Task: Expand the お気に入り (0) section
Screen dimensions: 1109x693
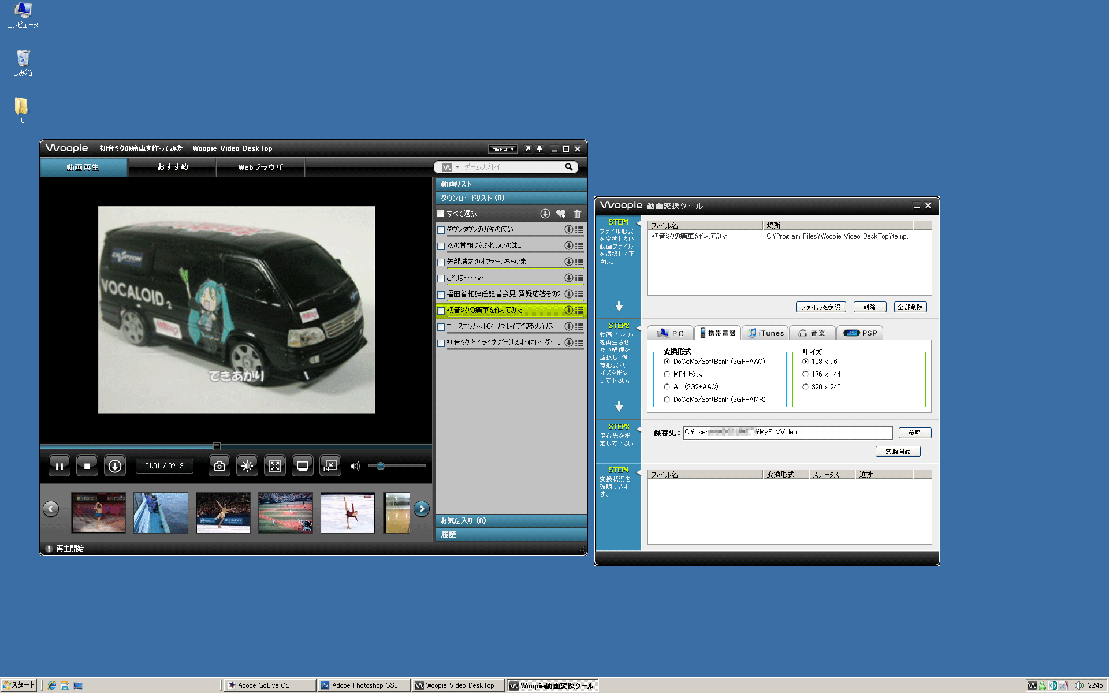Action: tap(511, 521)
